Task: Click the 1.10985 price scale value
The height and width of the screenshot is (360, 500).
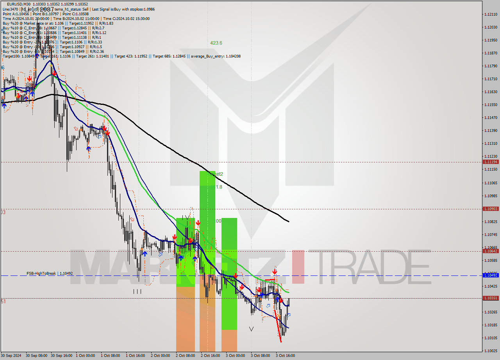Action: pyautogui.click(x=491, y=196)
